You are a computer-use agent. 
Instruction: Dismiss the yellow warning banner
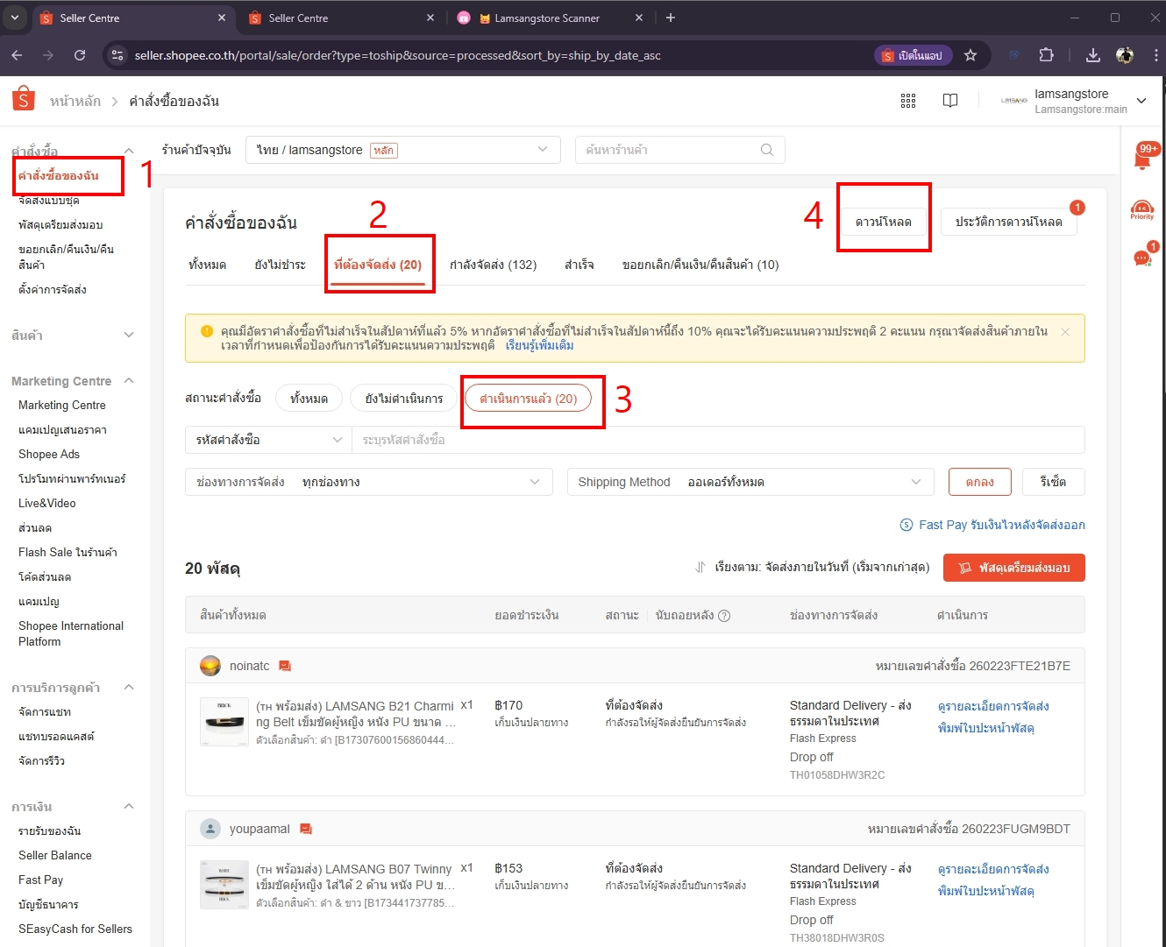click(x=1065, y=332)
